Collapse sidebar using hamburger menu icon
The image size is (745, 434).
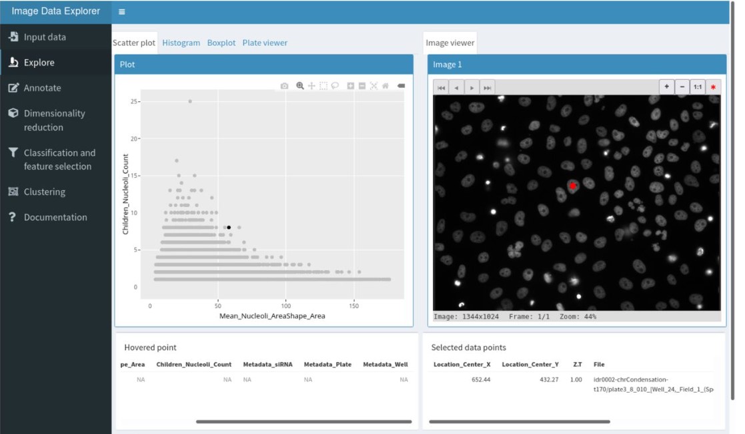tap(121, 11)
